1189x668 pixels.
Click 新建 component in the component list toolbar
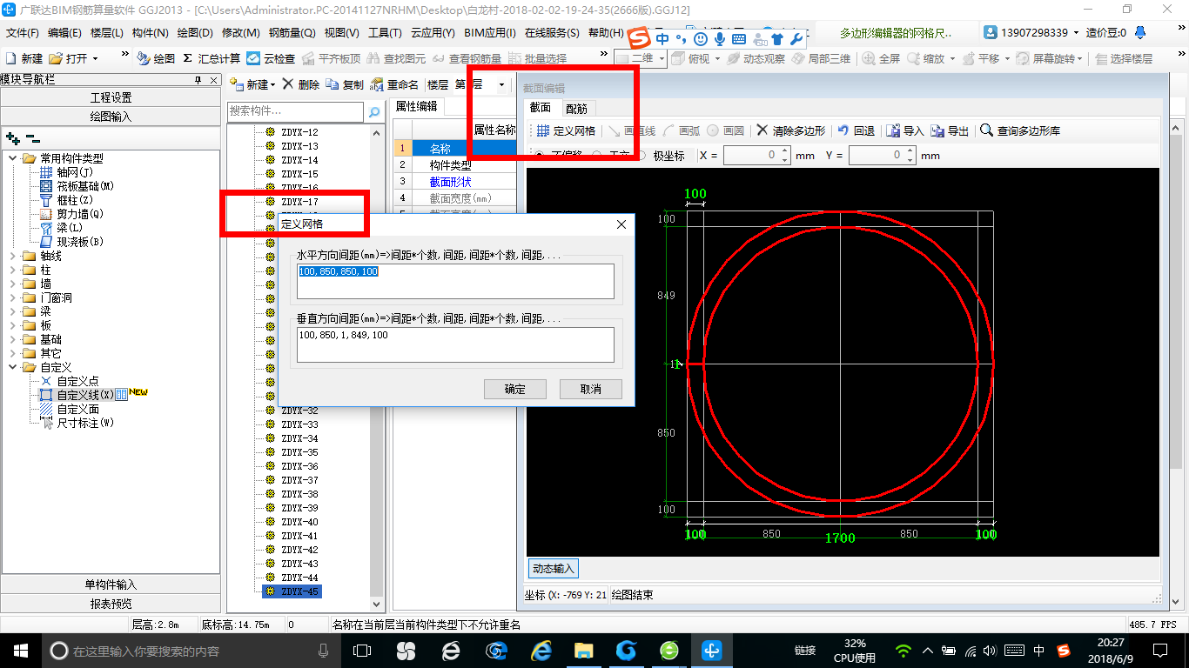coord(251,84)
